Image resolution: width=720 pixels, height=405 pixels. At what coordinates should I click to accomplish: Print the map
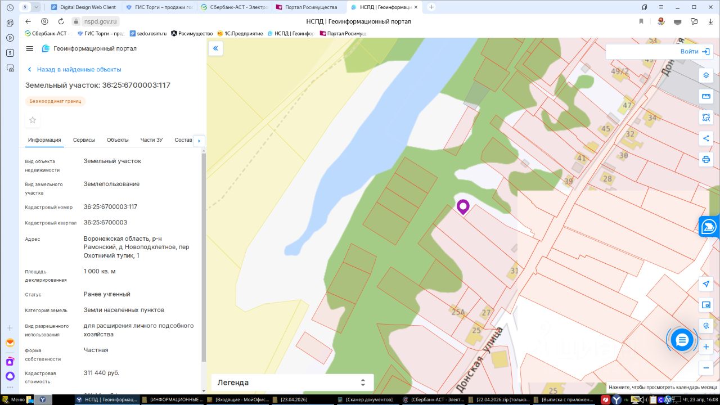point(706,159)
